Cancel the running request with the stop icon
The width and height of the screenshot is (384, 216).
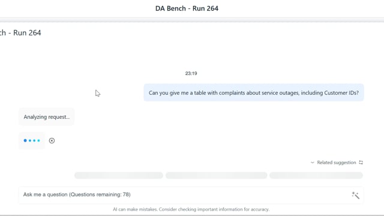coord(52,140)
